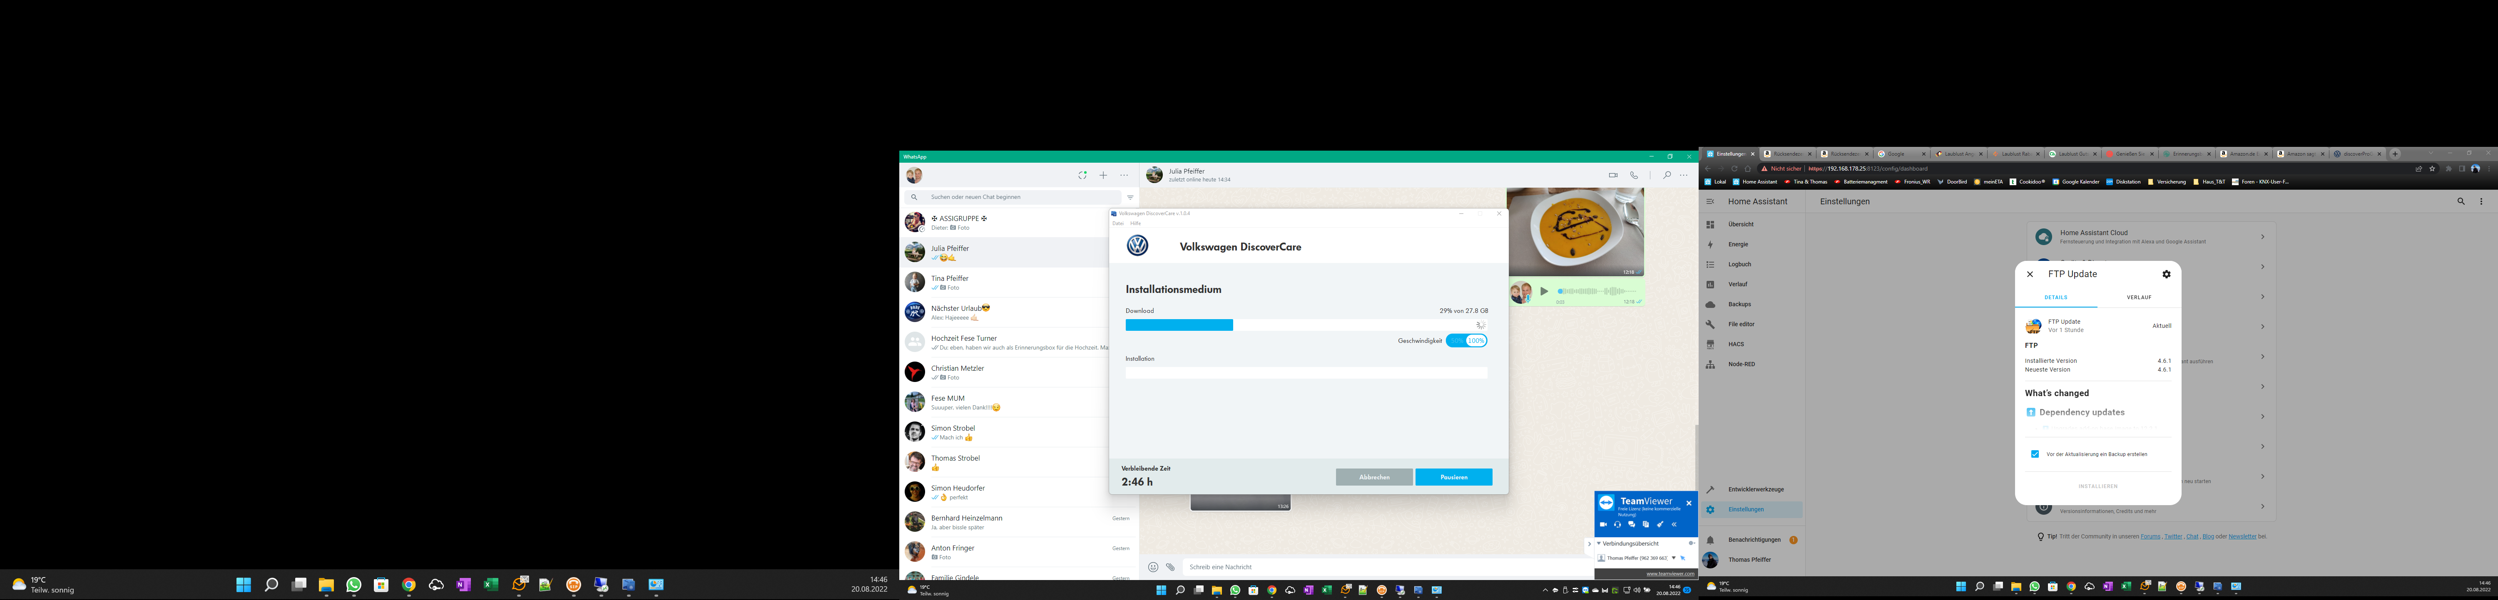Open the Hilfe menu in DiscoverCare

click(x=1135, y=223)
